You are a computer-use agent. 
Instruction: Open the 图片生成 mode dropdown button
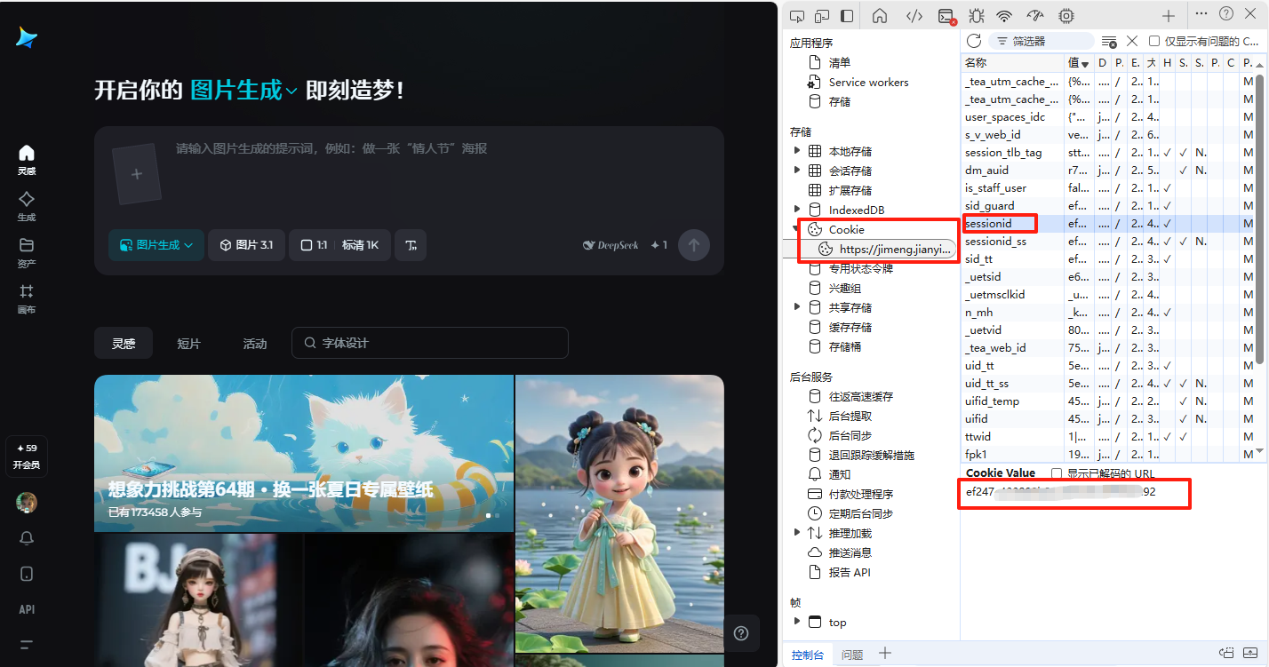(156, 245)
